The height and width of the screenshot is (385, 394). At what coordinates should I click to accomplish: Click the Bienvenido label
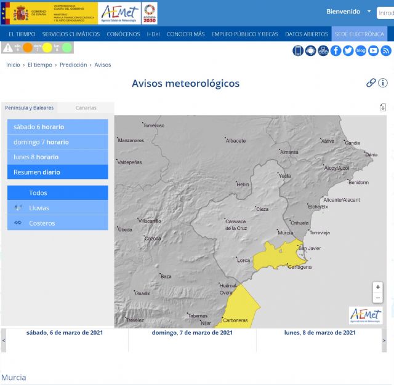click(x=343, y=12)
